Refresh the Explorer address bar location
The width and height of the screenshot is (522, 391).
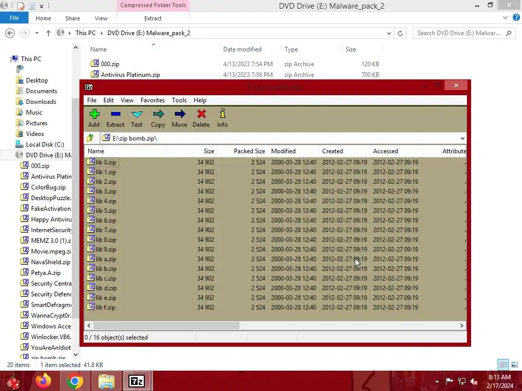[x=400, y=33]
